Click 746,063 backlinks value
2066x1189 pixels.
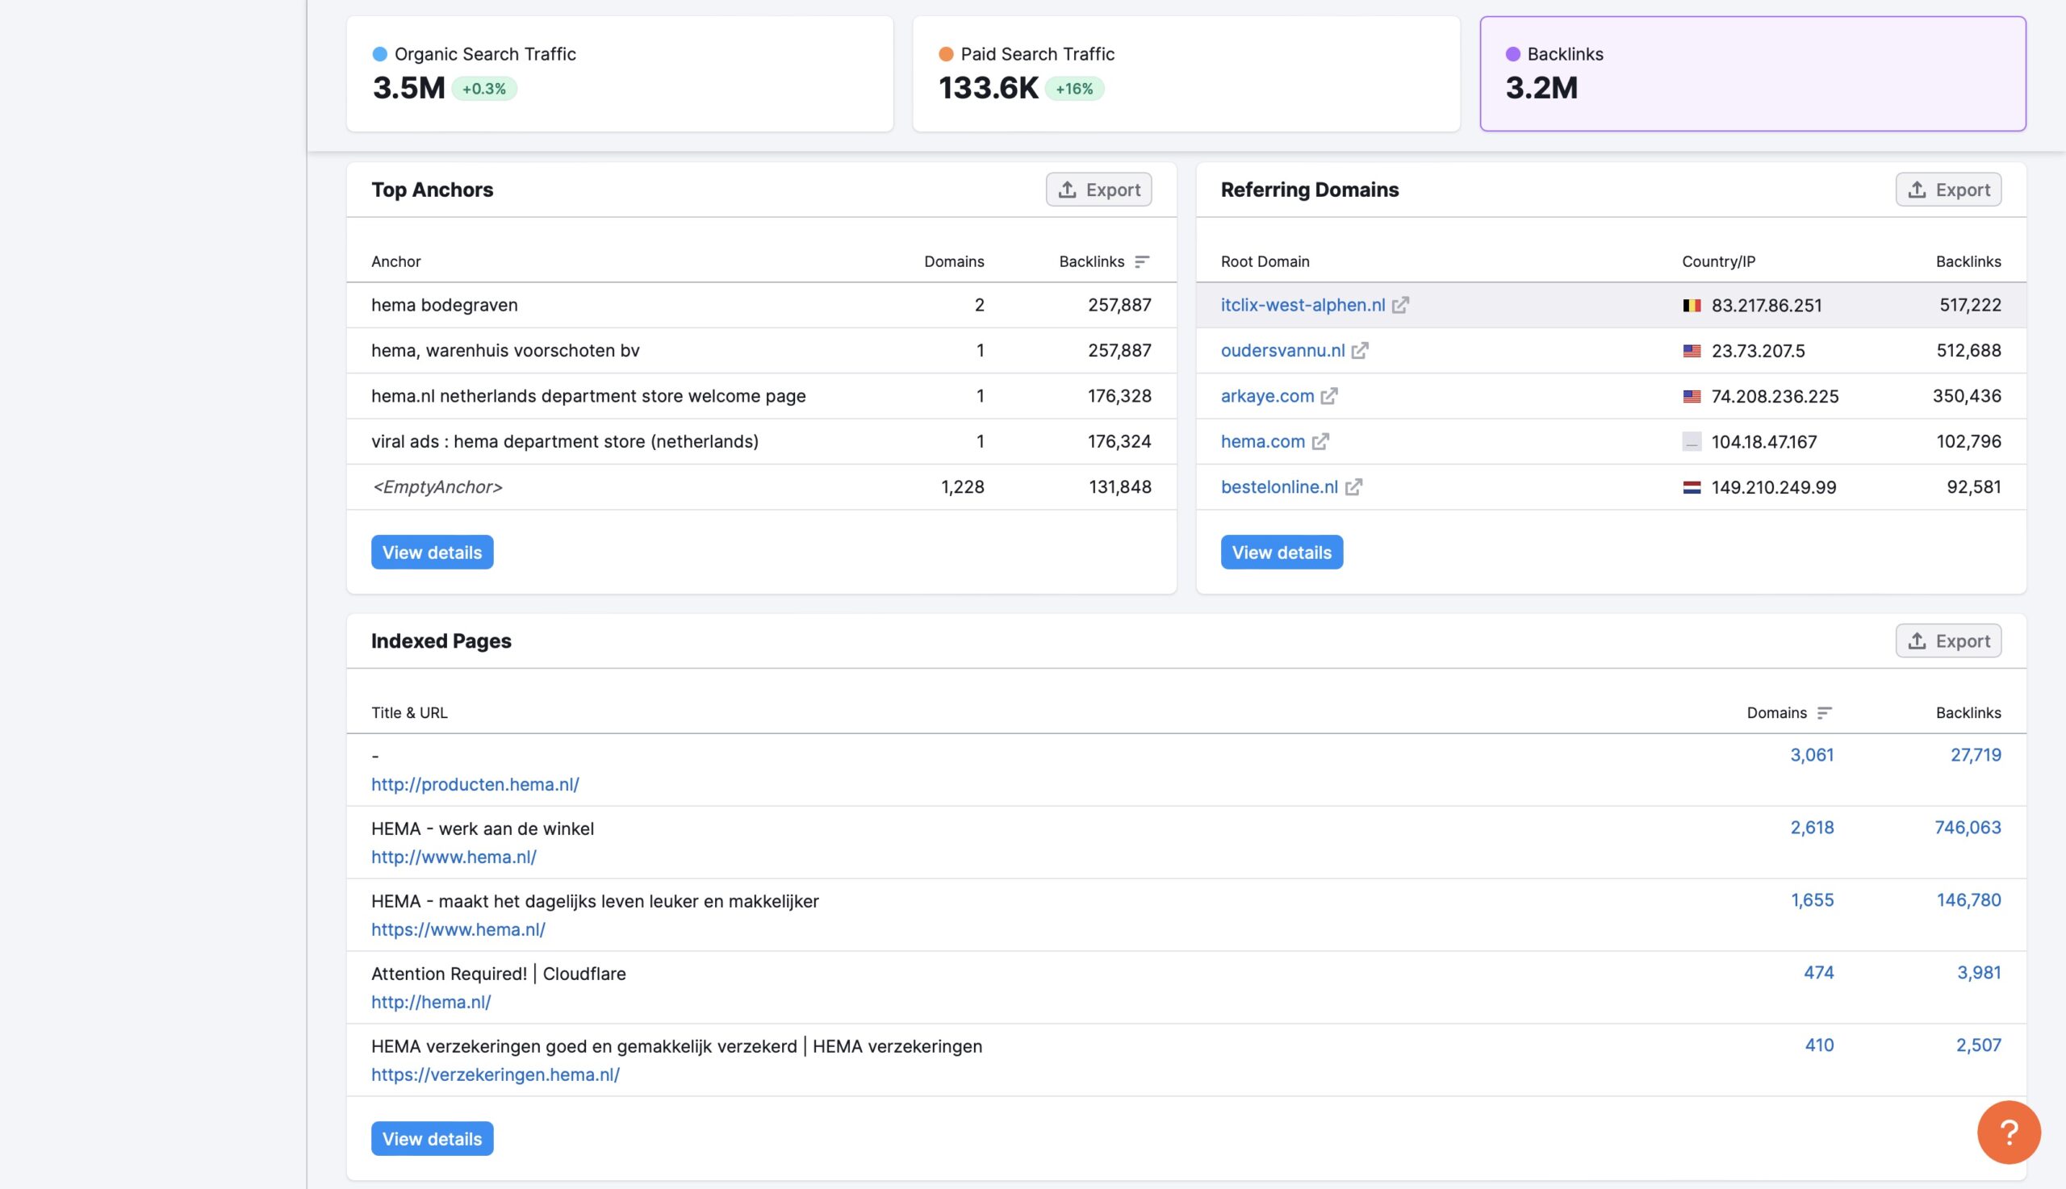click(1968, 828)
